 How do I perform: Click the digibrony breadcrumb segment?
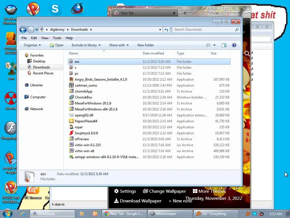click(57, 30)
